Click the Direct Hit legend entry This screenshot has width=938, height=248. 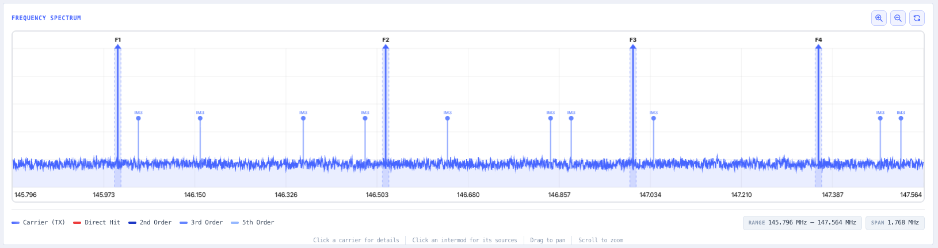(97, 222)
